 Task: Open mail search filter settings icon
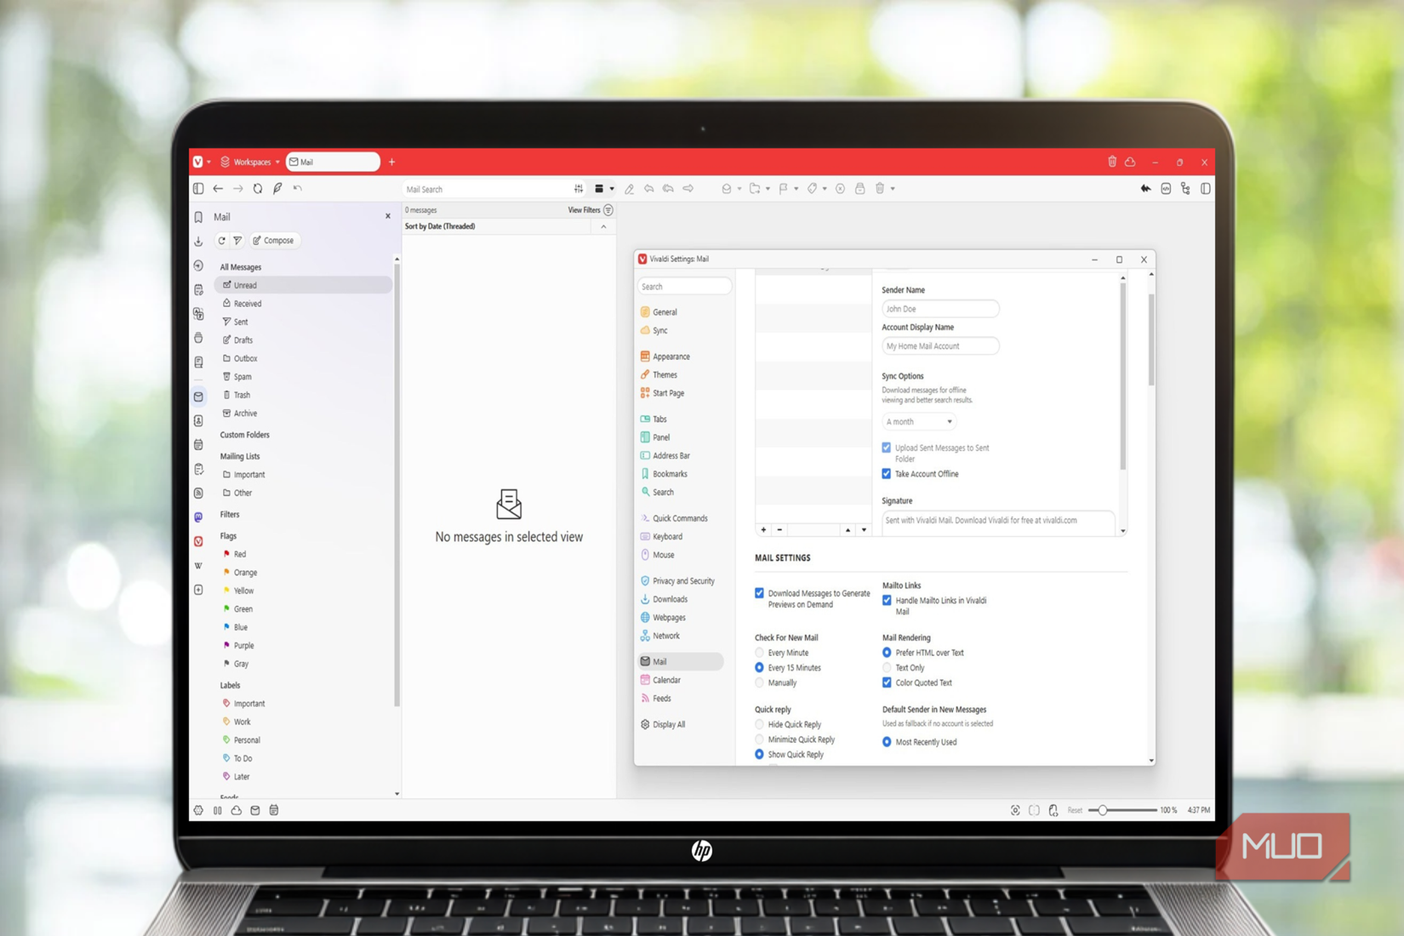click(x=579, y=189)
